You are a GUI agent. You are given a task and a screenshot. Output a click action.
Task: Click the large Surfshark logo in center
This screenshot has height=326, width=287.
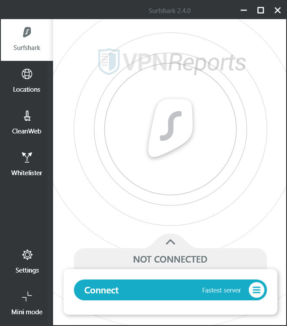[170, 128]
